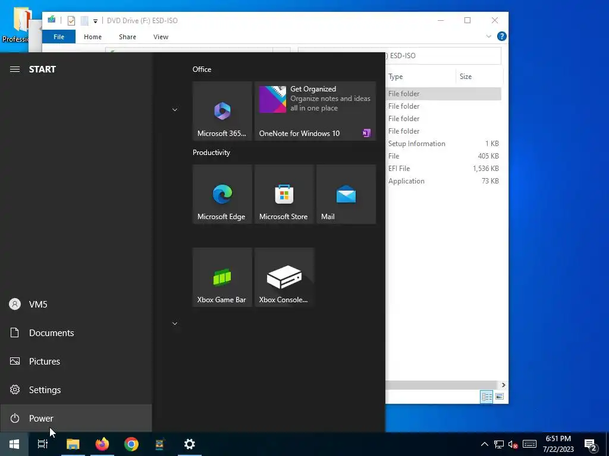Select the EFI File row
This screenshot has height=456, width=609.
443,168
